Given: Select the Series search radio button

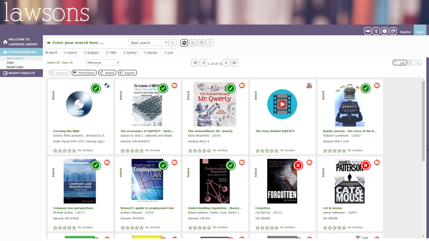Looking at the screenshot, I should point(145,53).
